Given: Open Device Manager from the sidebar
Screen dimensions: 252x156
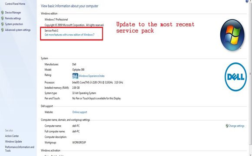Looking at the screenshot, I should point(13,13).
